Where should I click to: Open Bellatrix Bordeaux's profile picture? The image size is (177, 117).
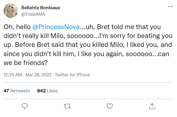(11, 11)
